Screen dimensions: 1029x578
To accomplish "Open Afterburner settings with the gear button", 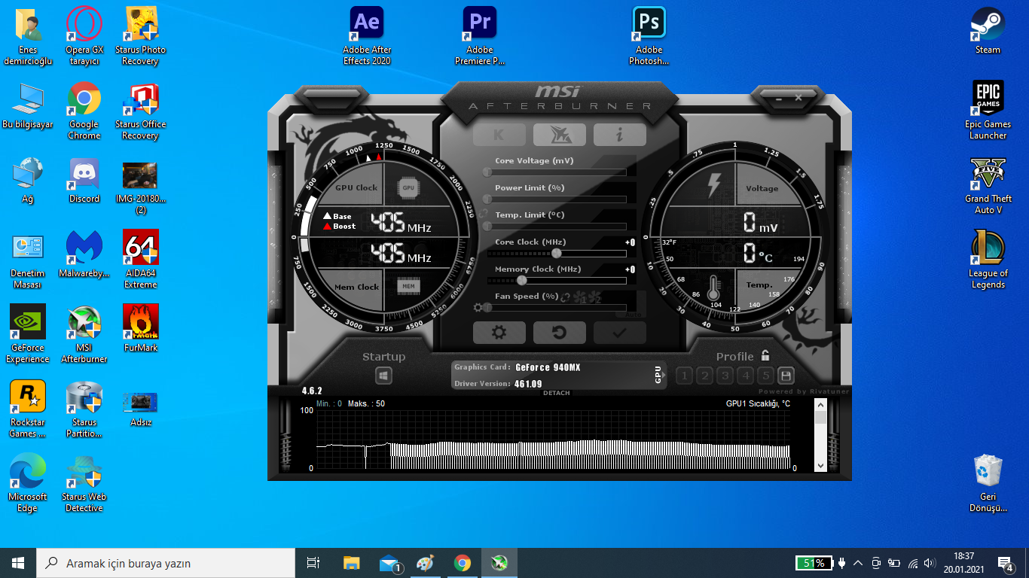I will (499, 333).
